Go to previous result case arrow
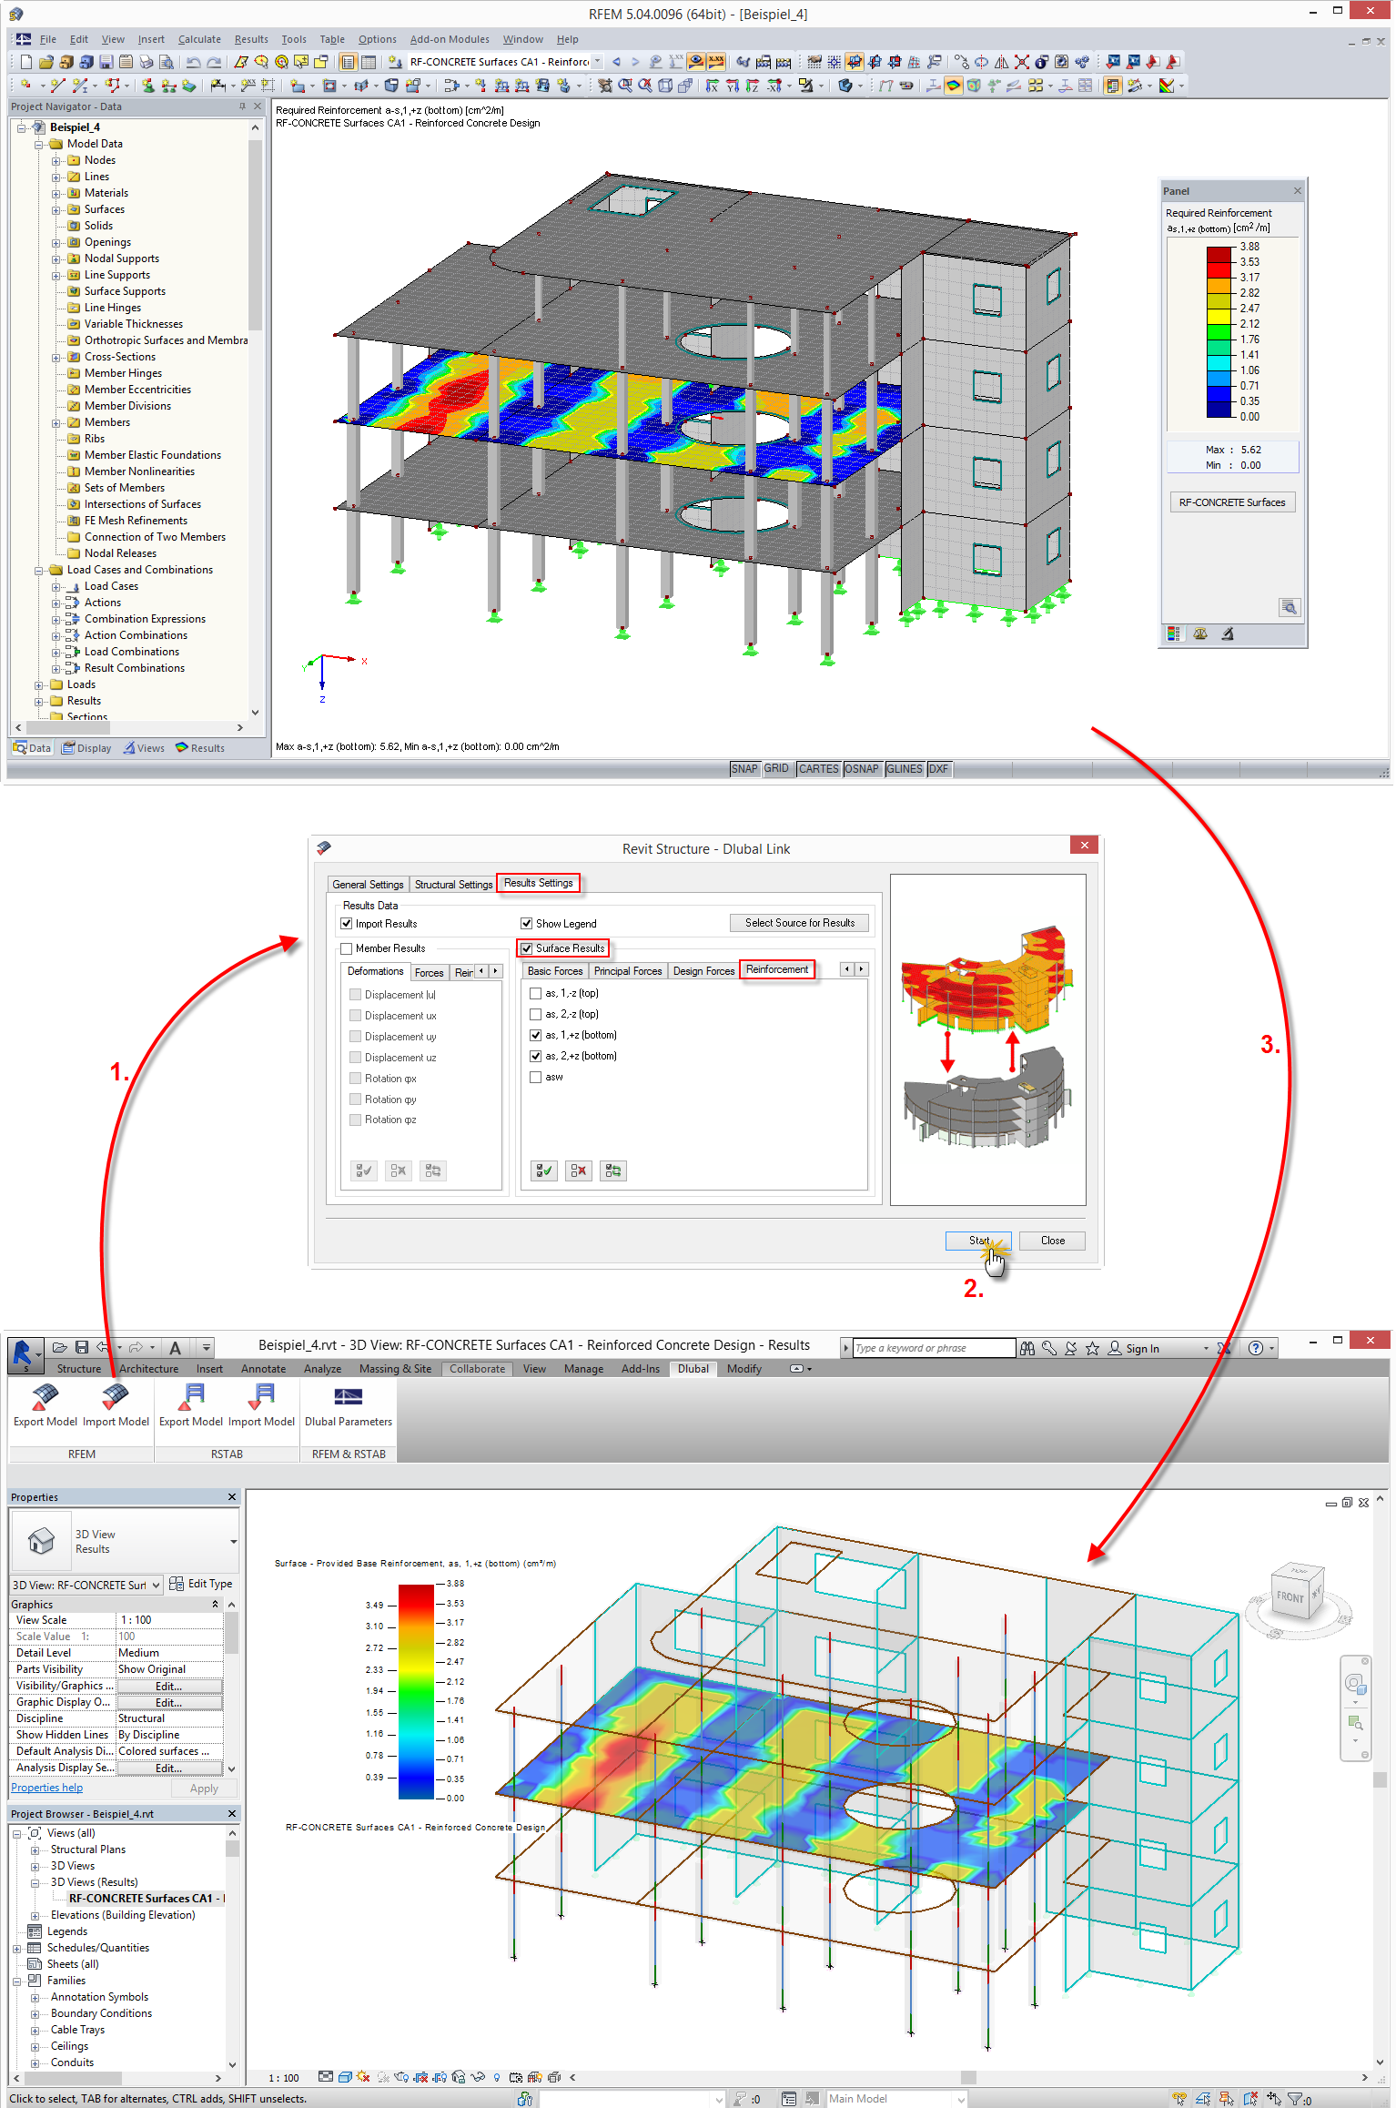 (616, 62)
